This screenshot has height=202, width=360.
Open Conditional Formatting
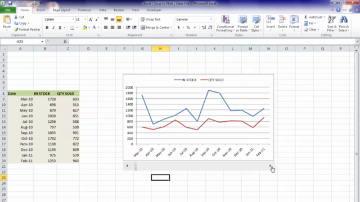(x=225, y=24)
